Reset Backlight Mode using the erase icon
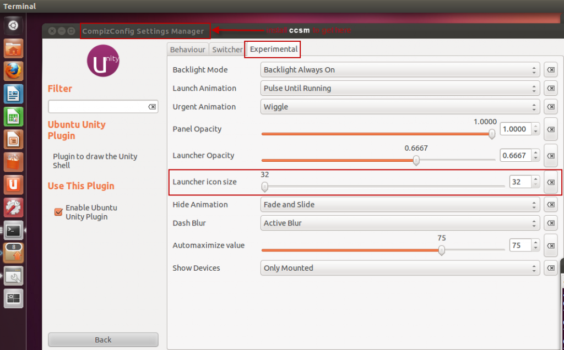564x350 pixels. pyautogui.click(x=550, y=69)
